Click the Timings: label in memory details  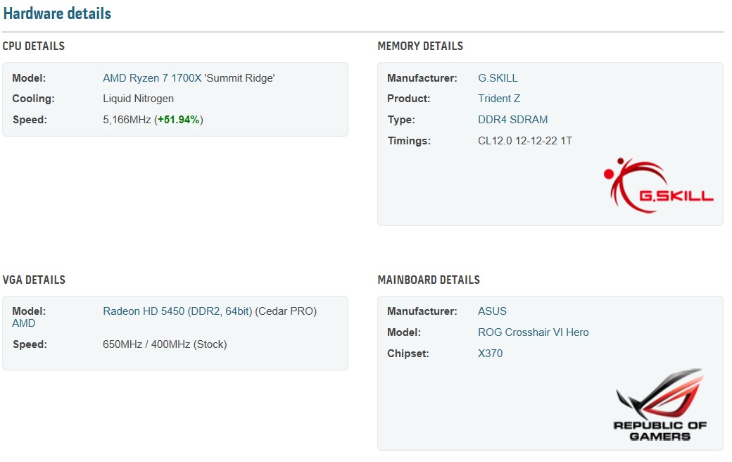(x=409, y=141)
